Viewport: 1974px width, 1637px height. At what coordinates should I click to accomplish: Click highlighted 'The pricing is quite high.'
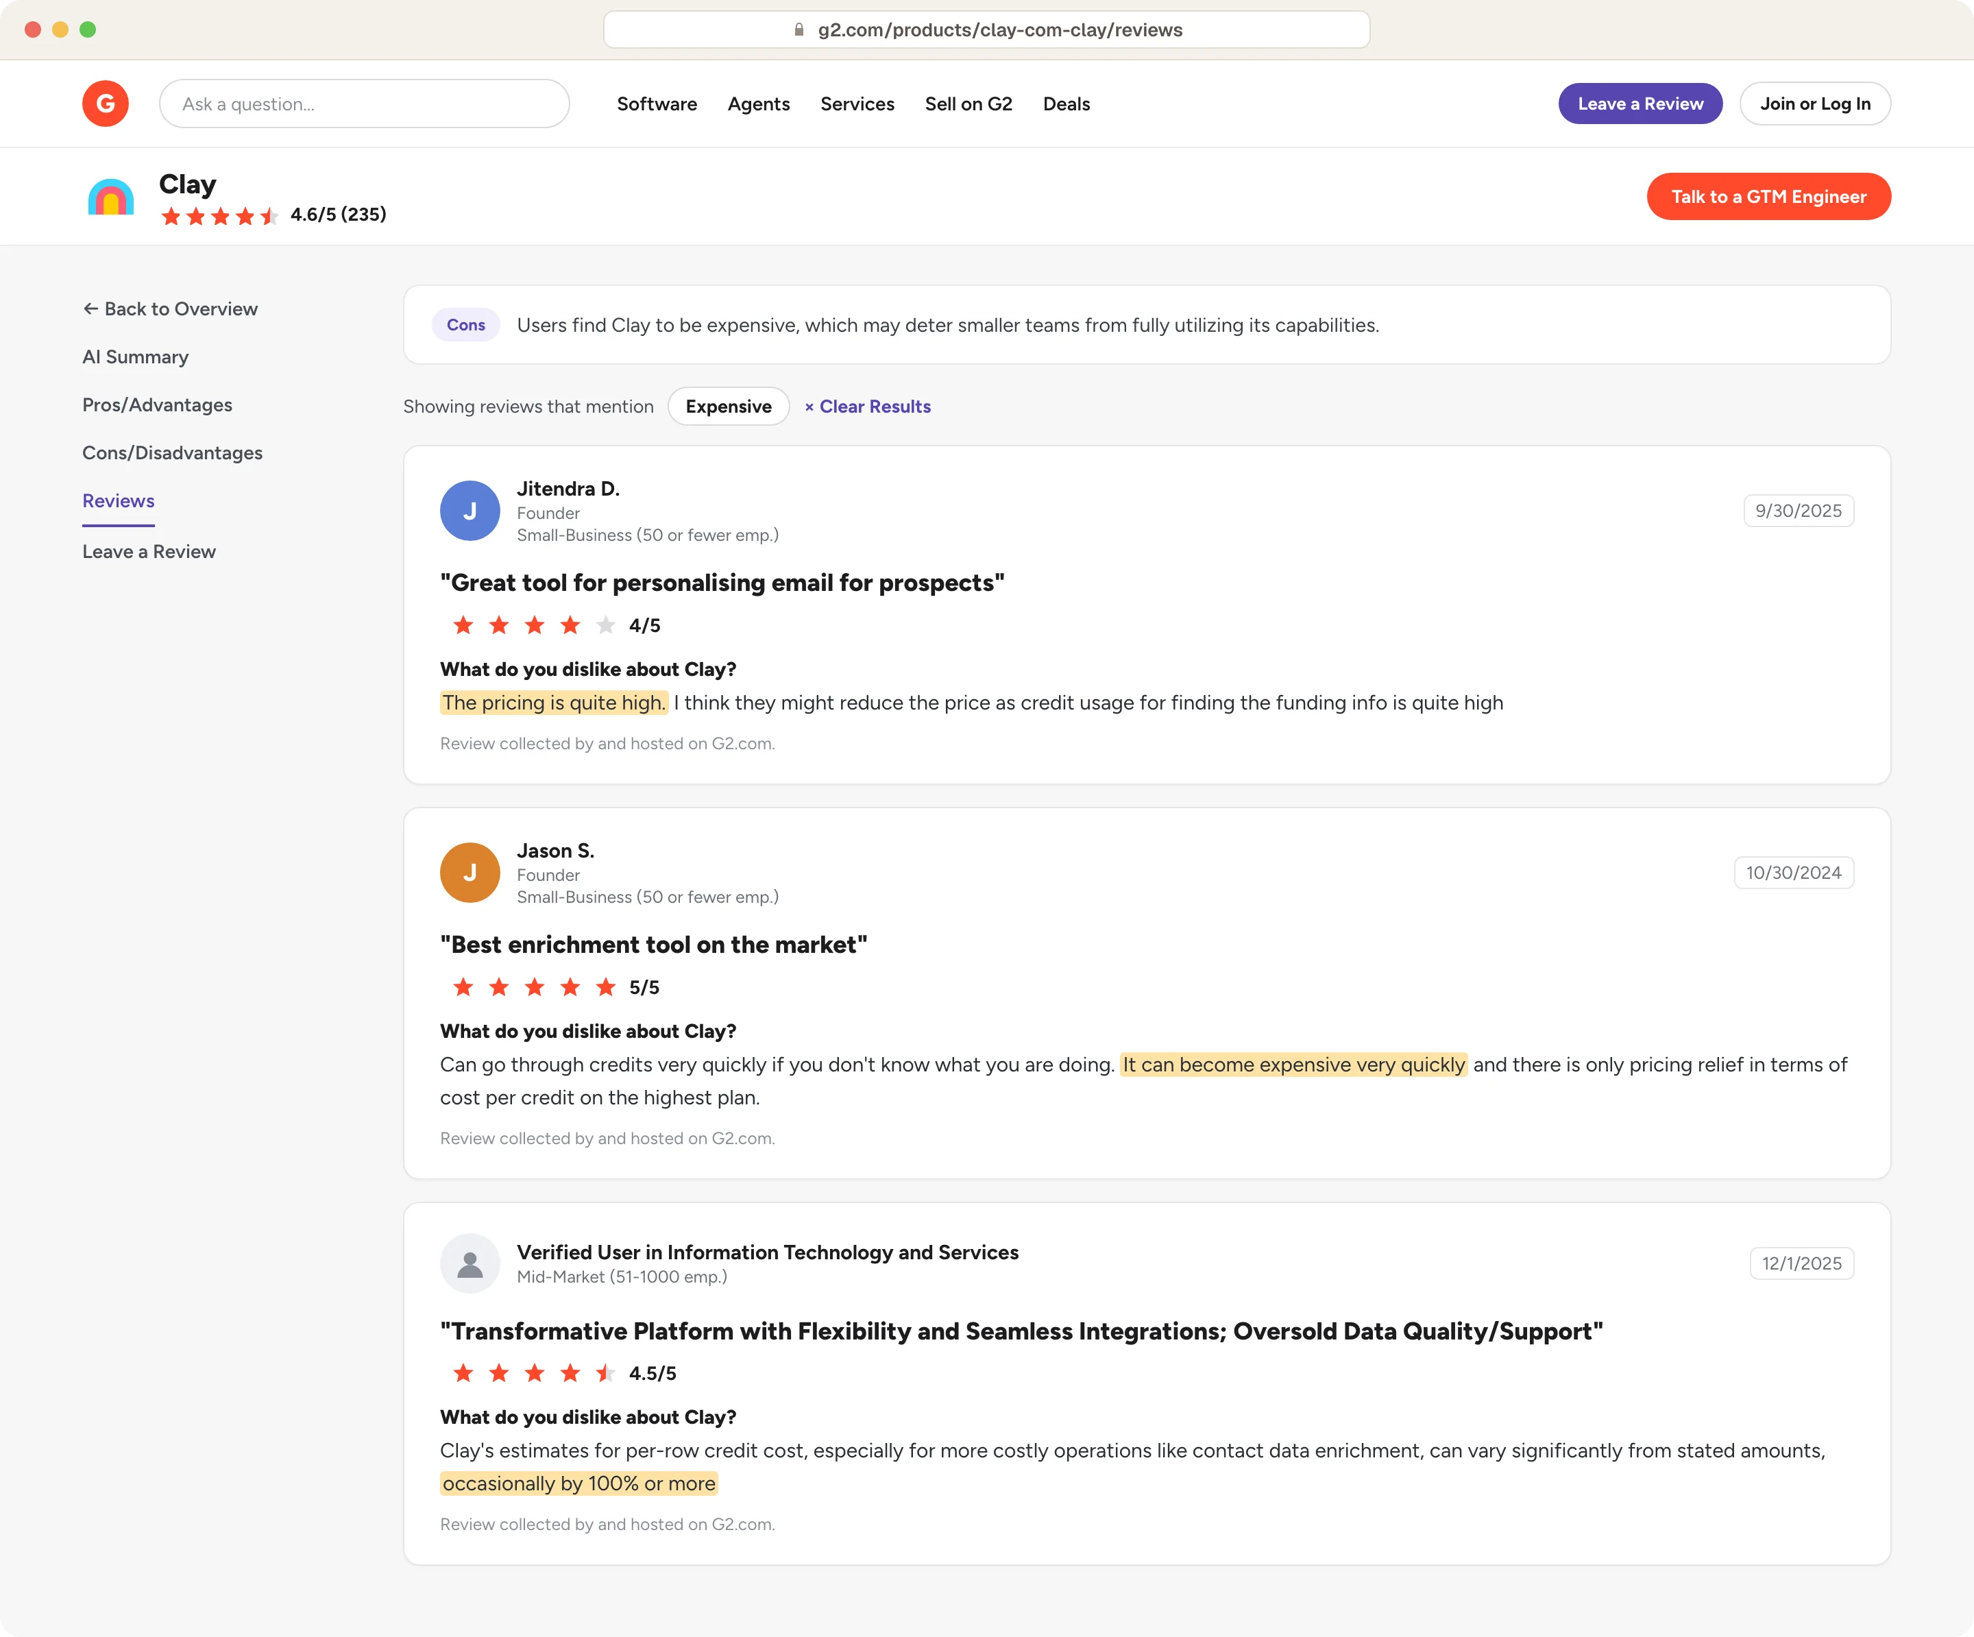[554, 703]
